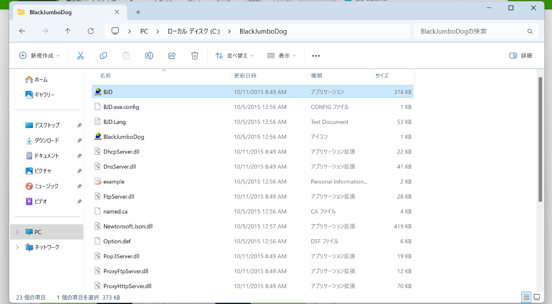The height and width of the screenshot is (304, 552).
Task: Click the BlackJumboDog breadcrumb segment
Action: coord(263,31)
